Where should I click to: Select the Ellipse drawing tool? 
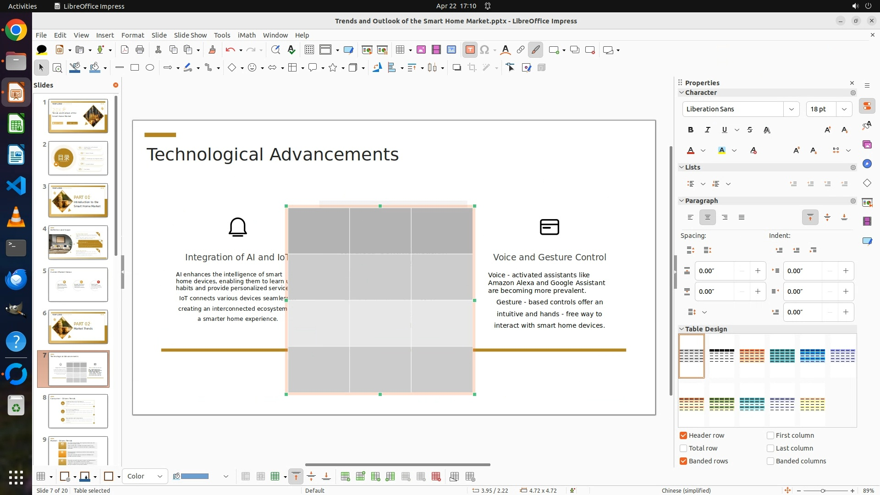[x=150, y=68]
